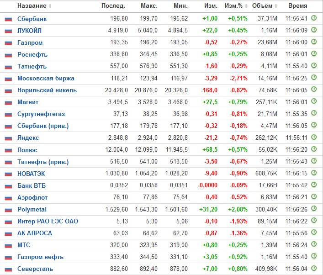The height and width of the screenshot is (275, 323).
Task: Open the Сбербанк (прив.) stock link
Action: coord(43,126)
